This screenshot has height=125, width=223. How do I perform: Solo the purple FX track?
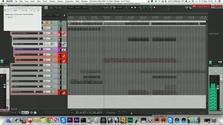click(49, 49)
